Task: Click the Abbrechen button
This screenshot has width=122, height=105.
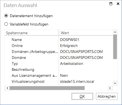Action: (107, 96)
